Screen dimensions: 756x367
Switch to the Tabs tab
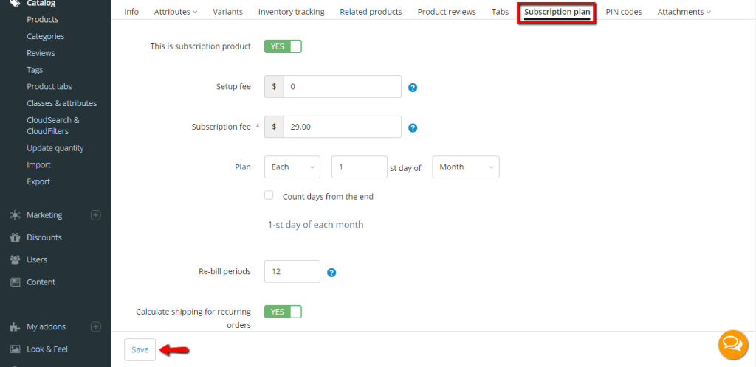click(500, 12)
